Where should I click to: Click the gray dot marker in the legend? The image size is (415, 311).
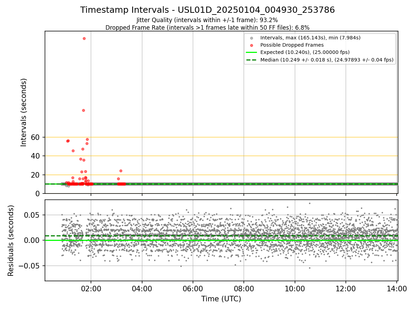251,38
